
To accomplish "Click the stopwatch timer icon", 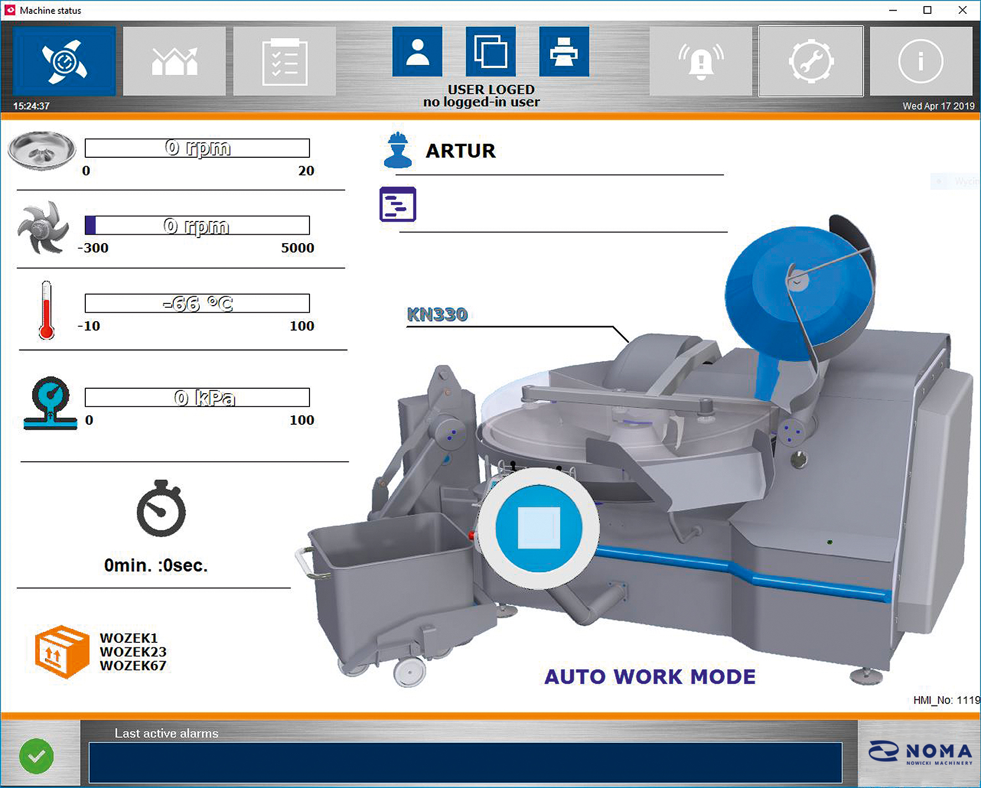I will point(161,508).
